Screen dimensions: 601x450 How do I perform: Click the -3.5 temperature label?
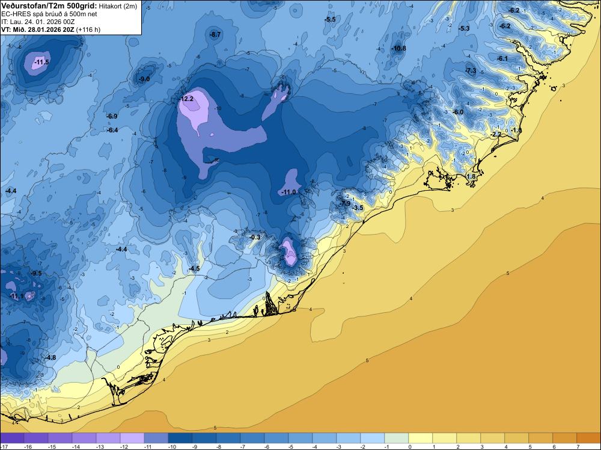coord(357,208)
